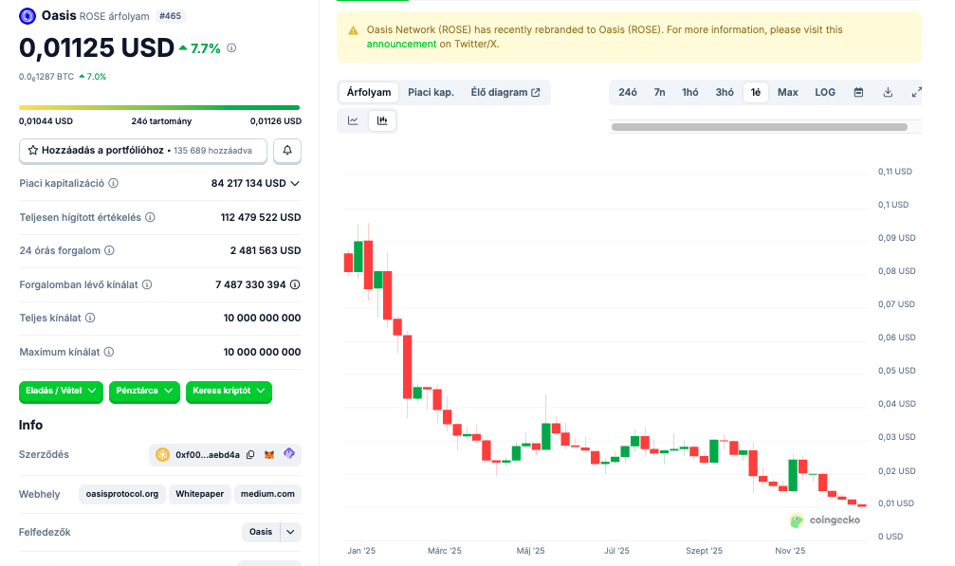The image size is (955, 566).
Task: Switch to the candlestick chart view
Action: tap(382, 120)
